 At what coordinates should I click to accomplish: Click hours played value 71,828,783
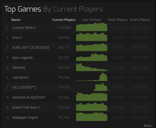[x=140, y=97]
